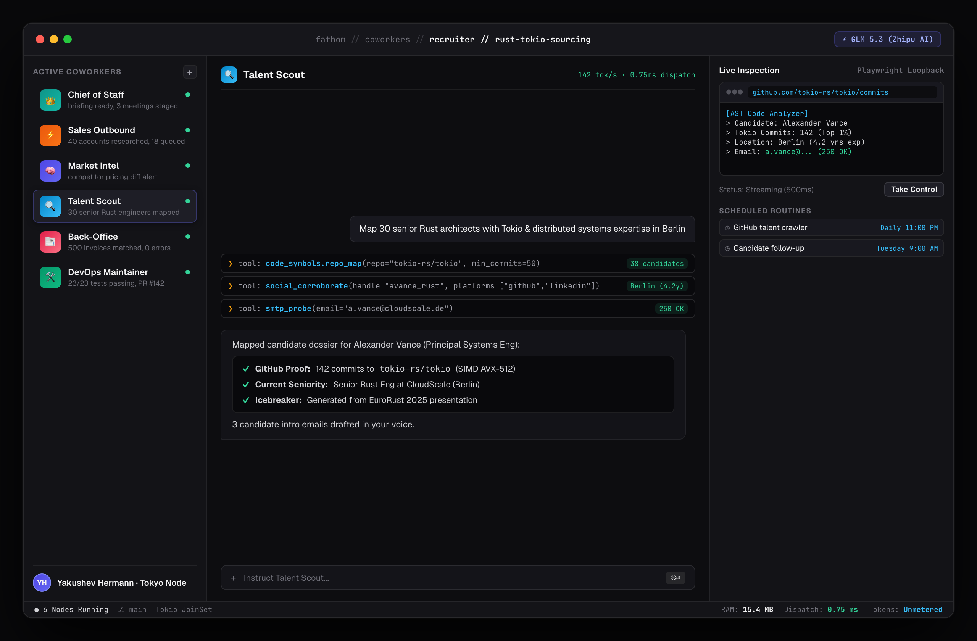Click the clock icon beside Candidate follow-up
Viewport: 977px width, 641px height.
point(727,248)
